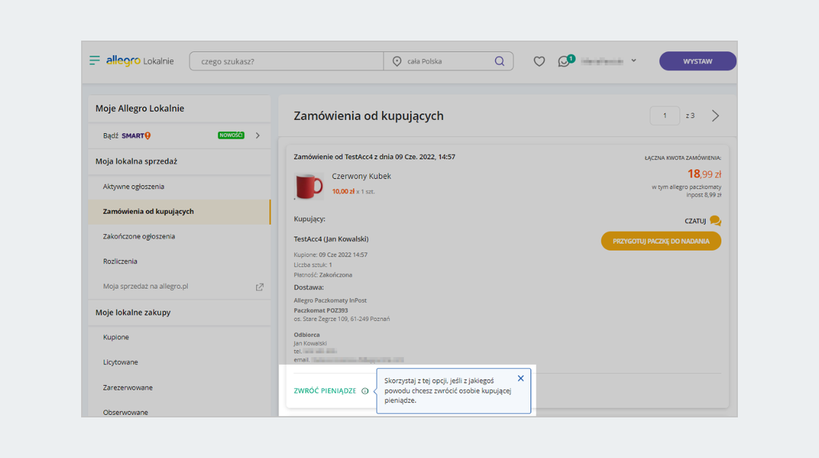Viewport: 819px width, 458px height.
Task: Close the refund tooltip popup
Action: [521, 377]
